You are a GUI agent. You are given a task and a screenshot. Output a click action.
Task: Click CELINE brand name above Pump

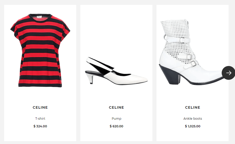tap(116, 107)
